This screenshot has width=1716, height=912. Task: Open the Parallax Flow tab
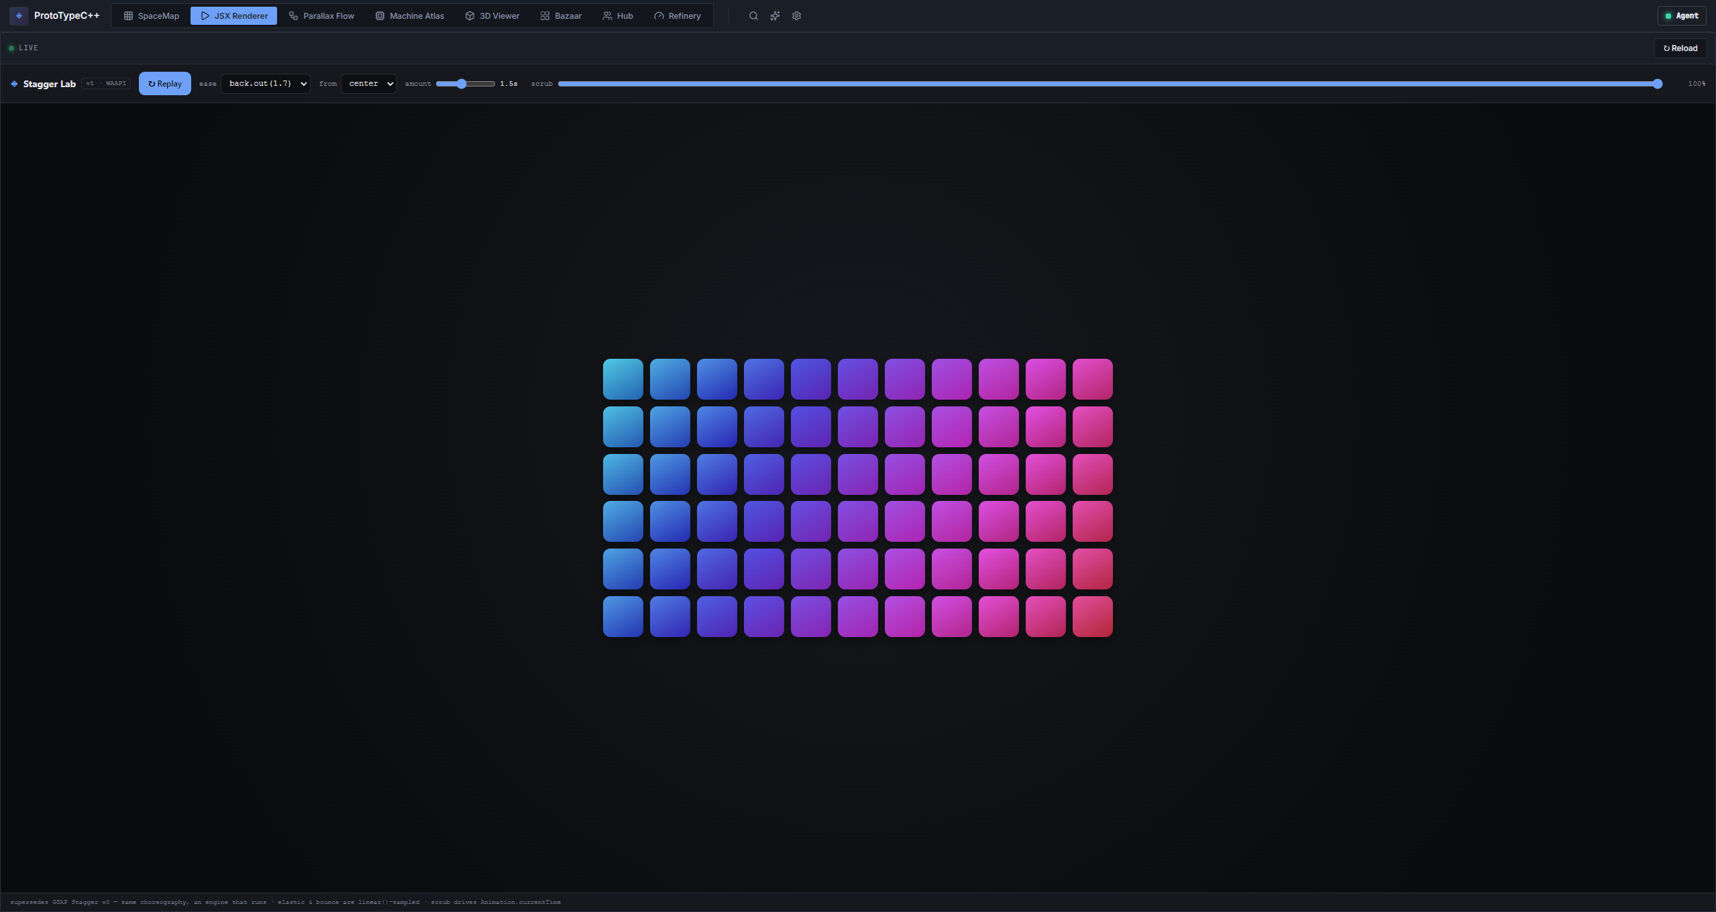pyautogui.click(x=321, y=16)
